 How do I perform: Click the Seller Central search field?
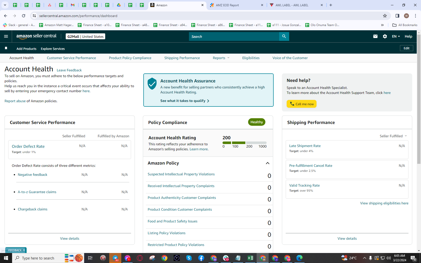(x=234, y=36)
